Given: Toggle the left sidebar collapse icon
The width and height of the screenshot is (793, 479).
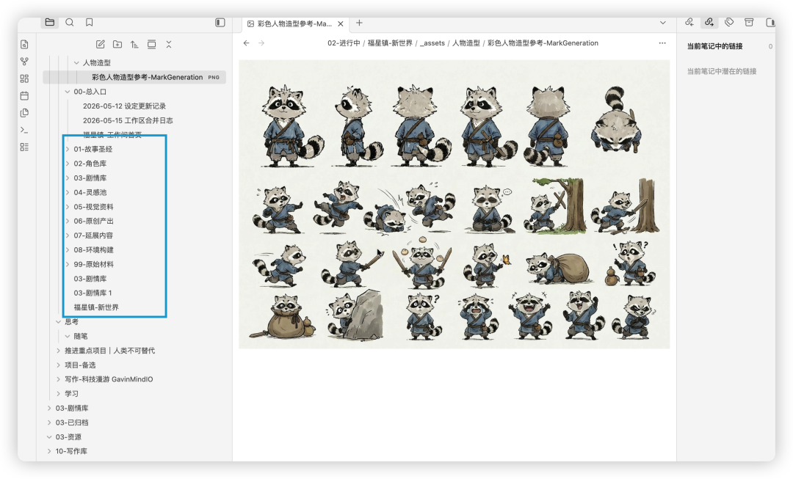Looking at the screenshot, I should [220, 22].
